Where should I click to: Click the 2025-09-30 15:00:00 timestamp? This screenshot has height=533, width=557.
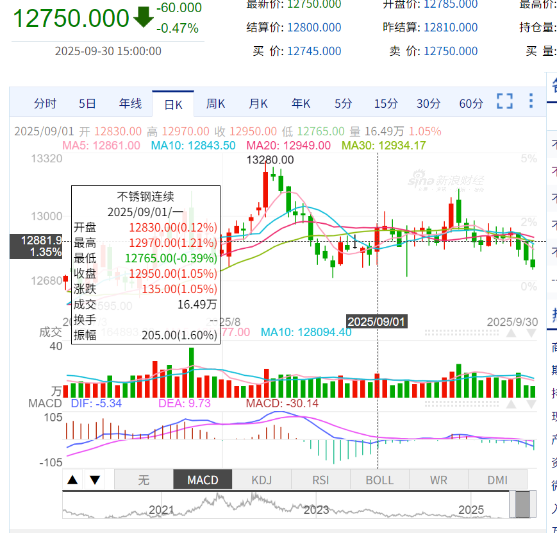108,51
